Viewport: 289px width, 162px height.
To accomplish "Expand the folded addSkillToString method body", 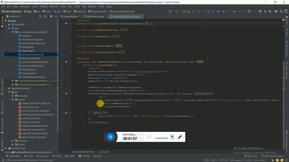I will (x=124, y=30).
